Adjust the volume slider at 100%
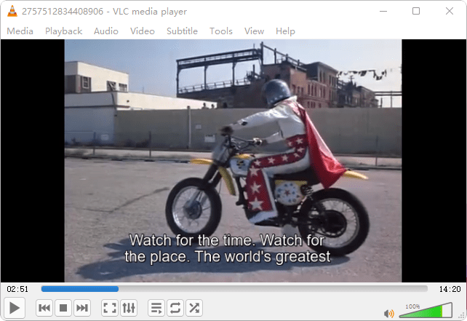The height and width of the screenshot is (321, 467). (x=426, y=312)
